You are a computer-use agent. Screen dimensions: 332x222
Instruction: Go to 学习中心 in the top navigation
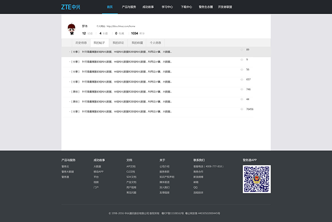[167, 7]
